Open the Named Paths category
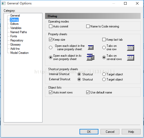The image size is (144, 138). pos(19,32)
